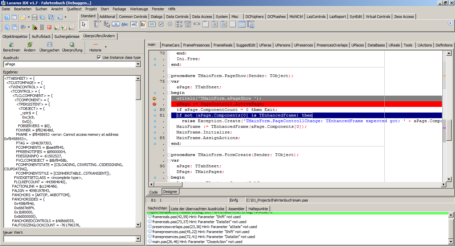Pick the TLabel Abc component icon

(x=125, y=24)
